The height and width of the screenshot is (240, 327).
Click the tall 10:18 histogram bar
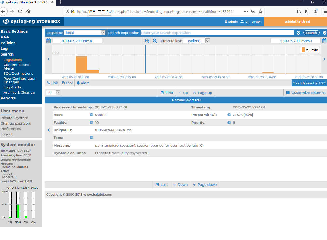pyautogui.click(x=81, y=65)
